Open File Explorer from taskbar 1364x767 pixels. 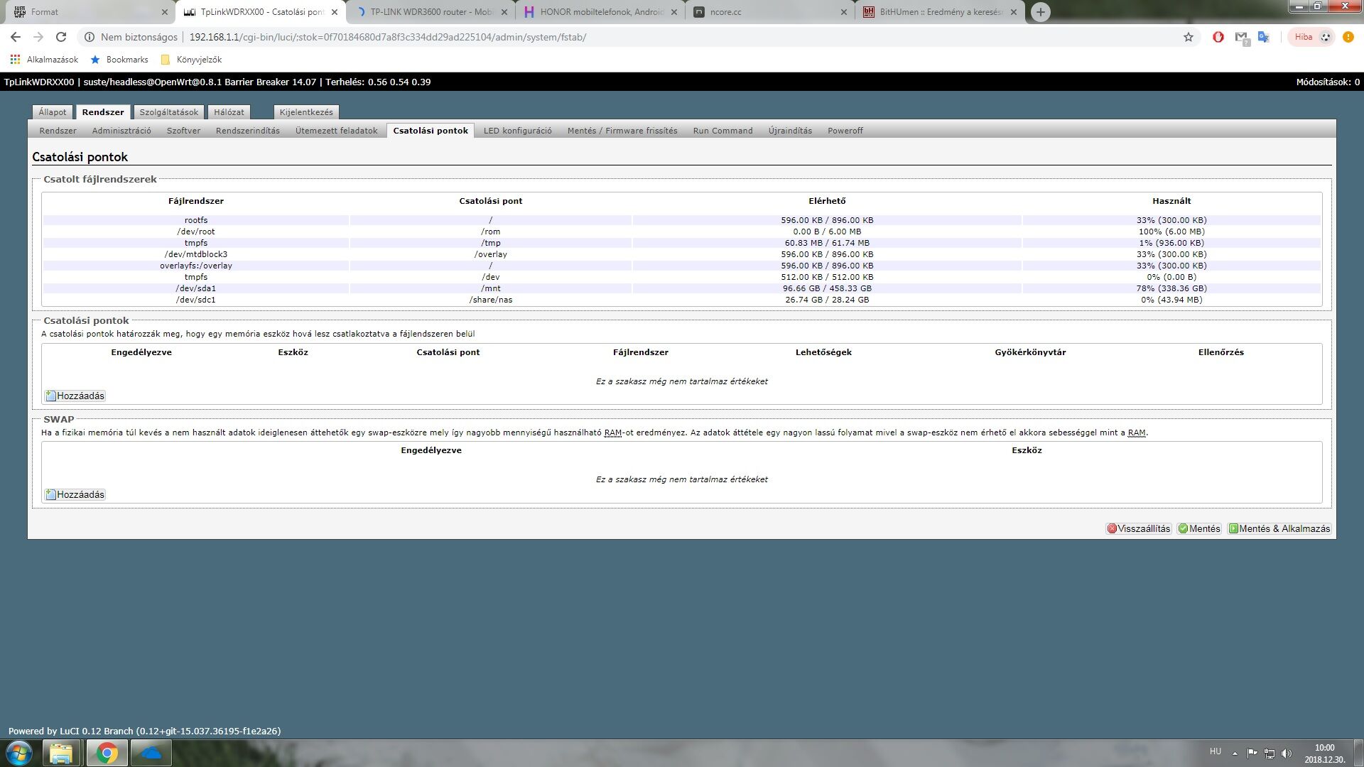[x=61, y=753]
